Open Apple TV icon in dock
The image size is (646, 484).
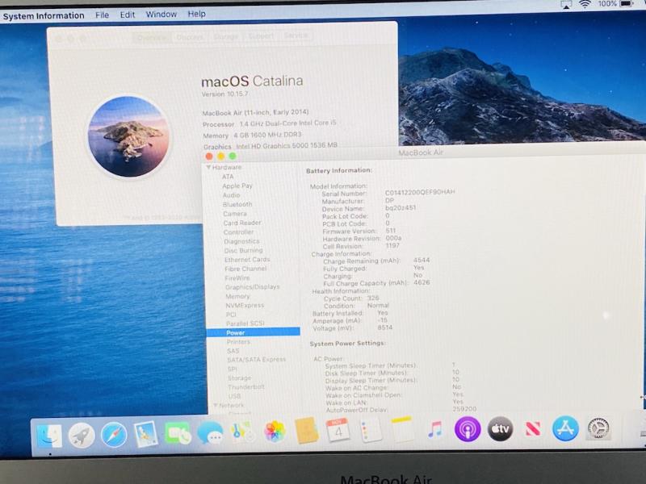point(500,428)
